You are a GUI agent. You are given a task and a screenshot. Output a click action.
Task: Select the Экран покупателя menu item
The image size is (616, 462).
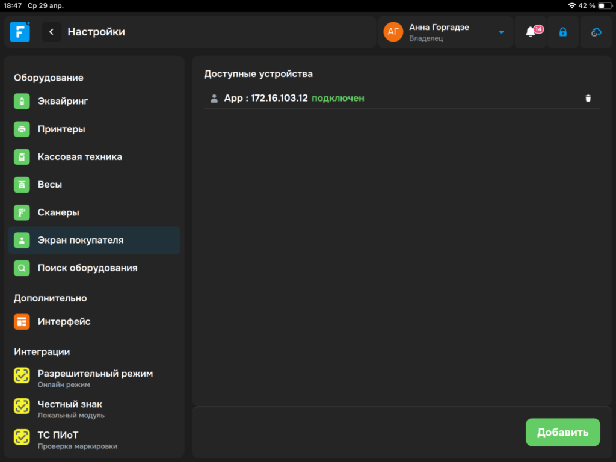tap(94, 240)
